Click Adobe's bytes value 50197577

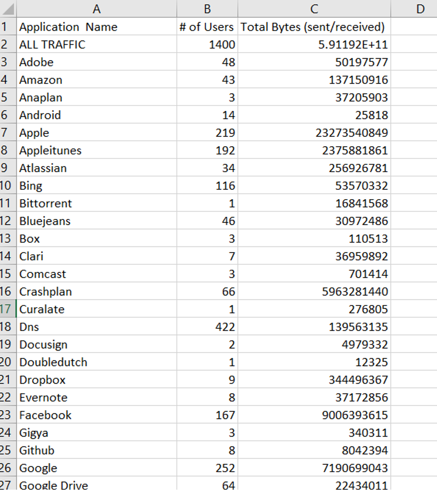314,62
